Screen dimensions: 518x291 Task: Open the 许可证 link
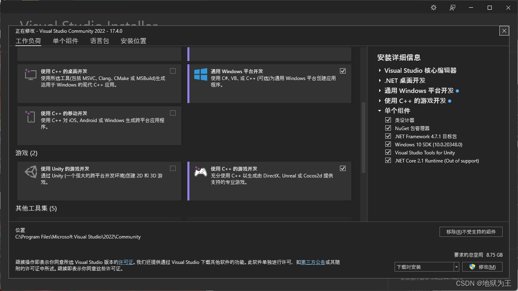(x=126, y=262)
